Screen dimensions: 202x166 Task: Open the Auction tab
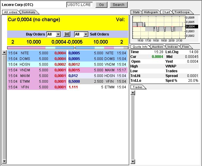tap(157, 47)
